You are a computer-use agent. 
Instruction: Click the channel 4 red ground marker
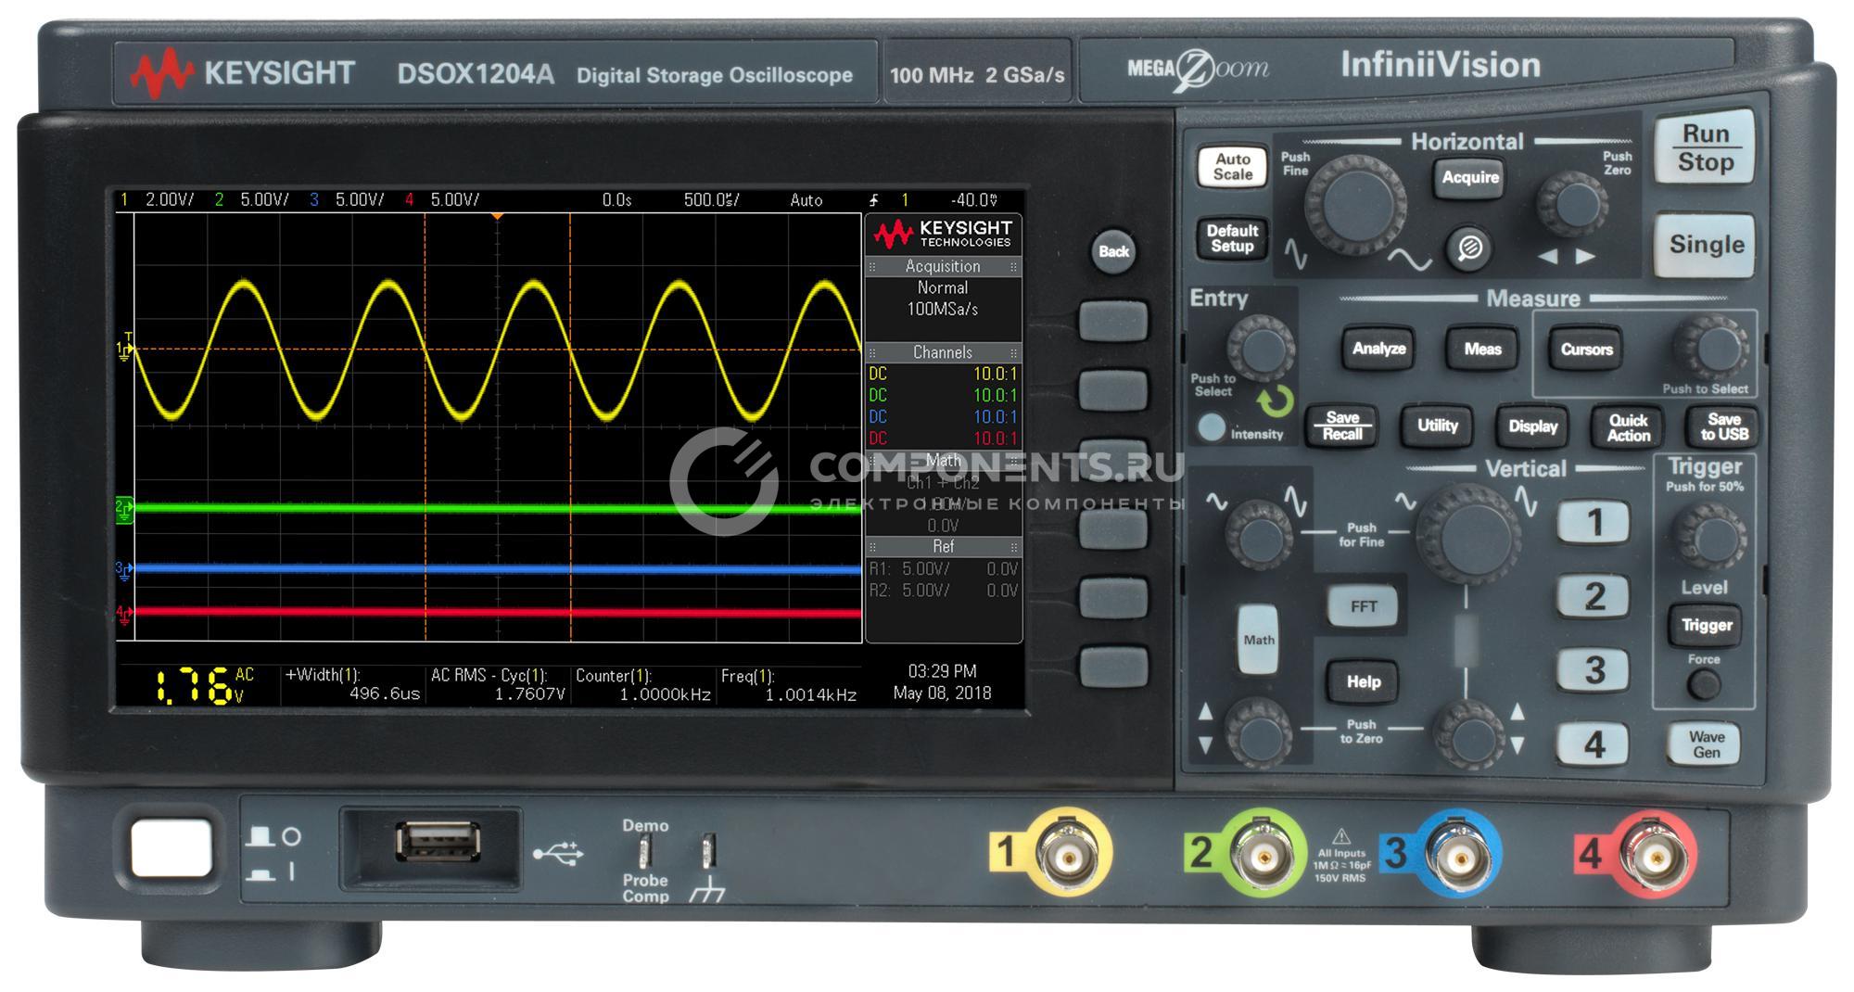pyautogui.click(x=124, y=613)
